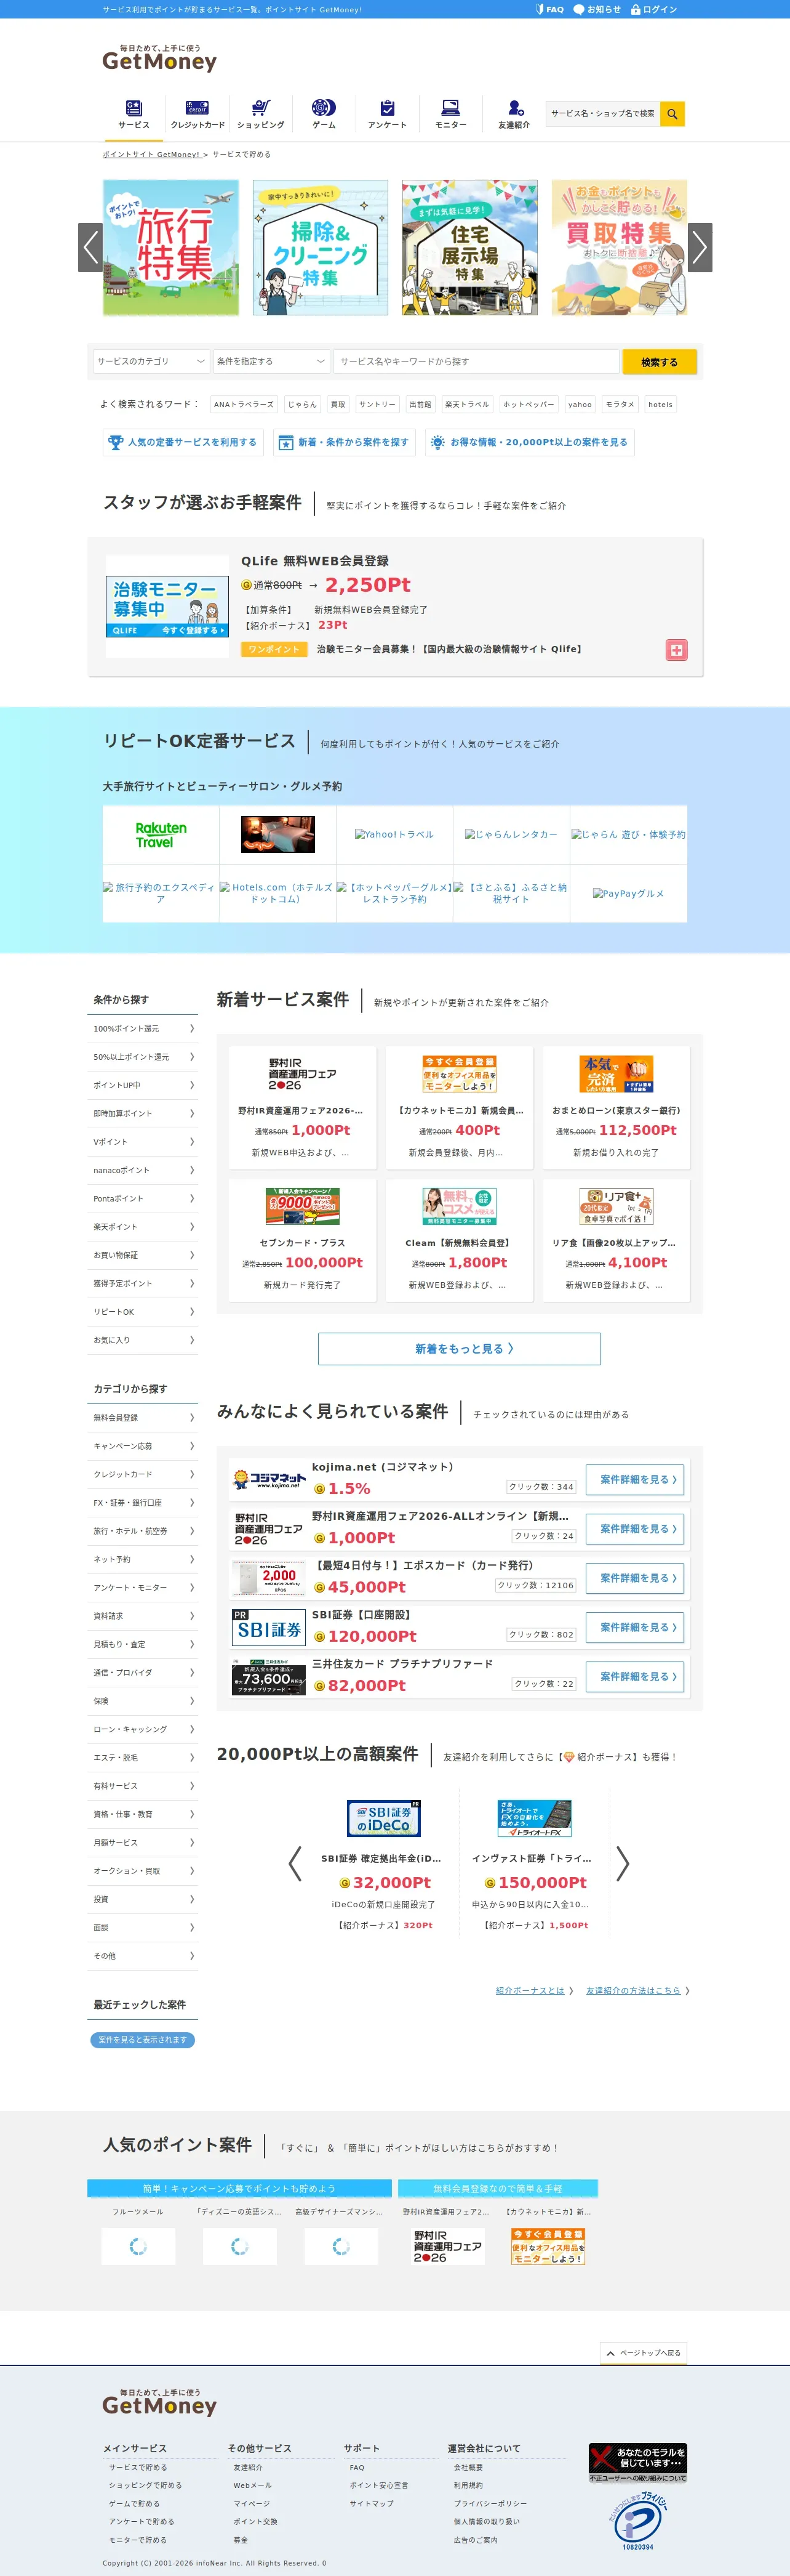Image resolution: width=790 pixels, height=2576 pixels.
Task: Open the SBI証券 確定拠出年金 iDeCo card
Action: [383, 1863]
